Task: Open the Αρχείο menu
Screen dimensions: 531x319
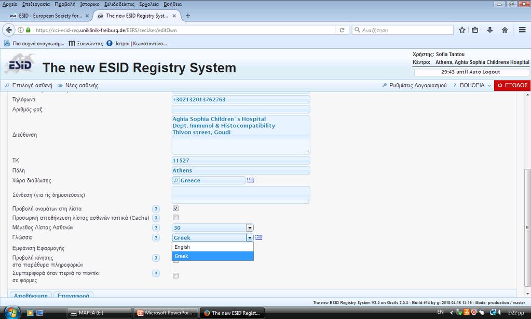Action: (10, 4)
